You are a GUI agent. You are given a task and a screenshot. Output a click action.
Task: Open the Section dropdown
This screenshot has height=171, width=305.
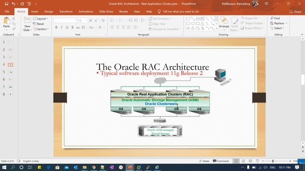coord(41,29)
